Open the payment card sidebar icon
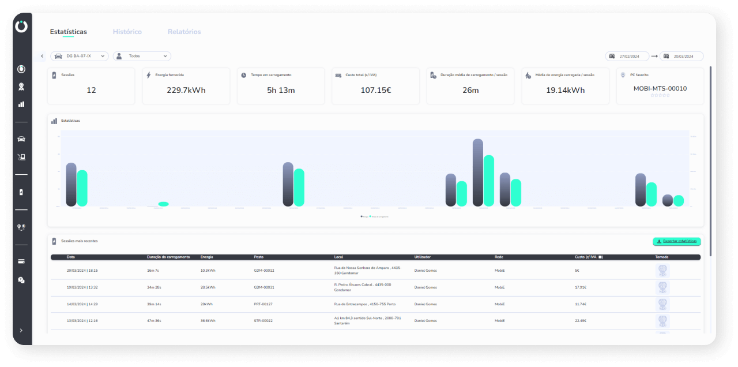 click(21, 261)
